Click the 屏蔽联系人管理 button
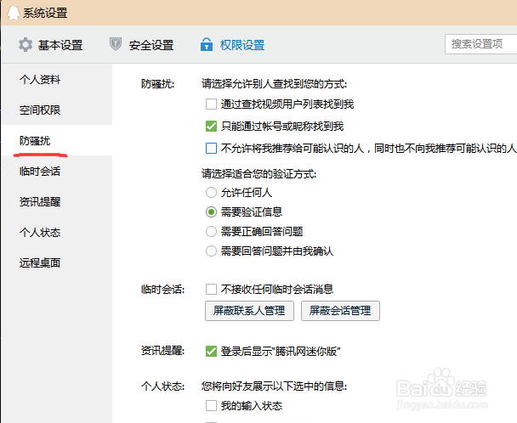This screenshot has height=423, width=517. click(x=249, y=311)
